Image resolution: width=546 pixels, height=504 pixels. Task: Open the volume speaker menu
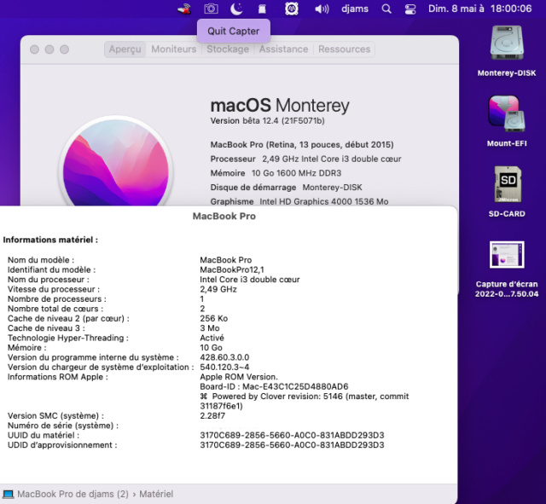pos(322,9)
